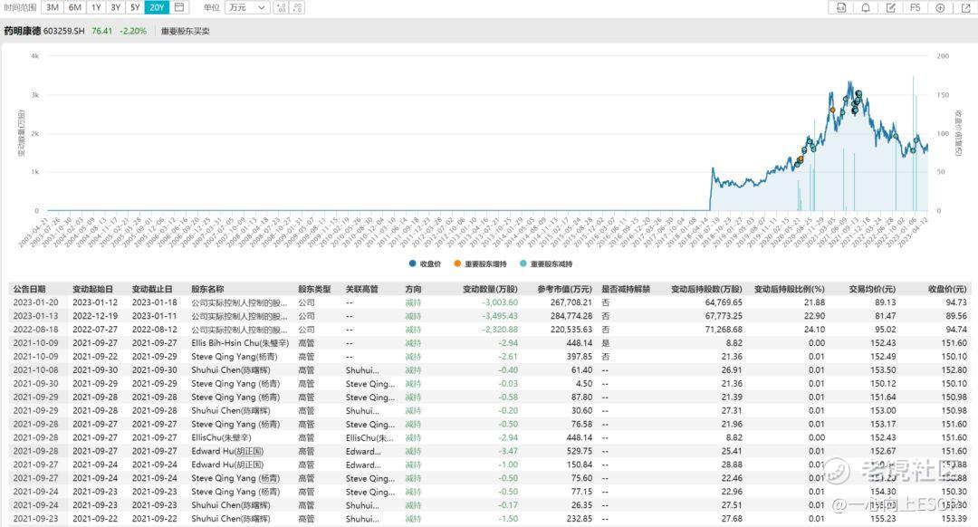Click the edit note icon

pyautogui.click(x=891, y=7)
